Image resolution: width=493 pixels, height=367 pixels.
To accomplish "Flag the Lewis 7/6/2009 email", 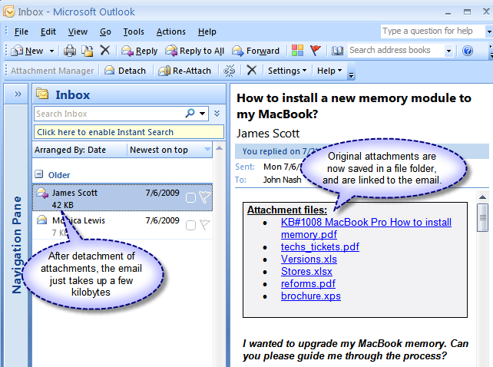I will tap(205, 225).
